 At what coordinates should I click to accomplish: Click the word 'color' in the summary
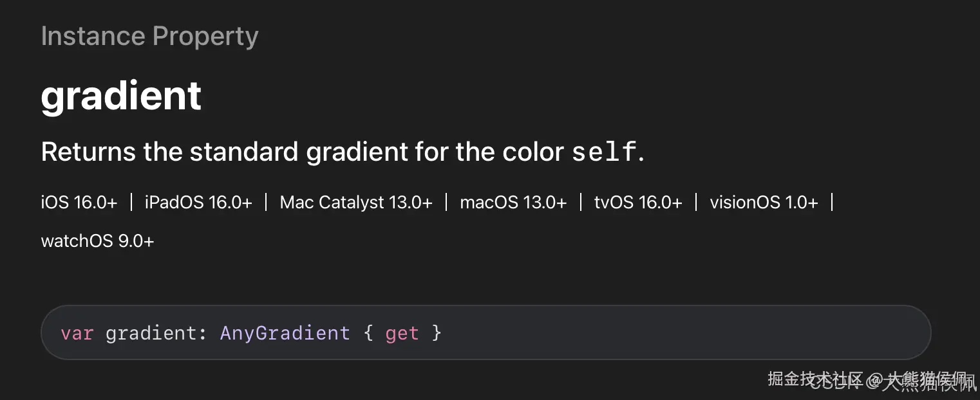pos(533,152)
